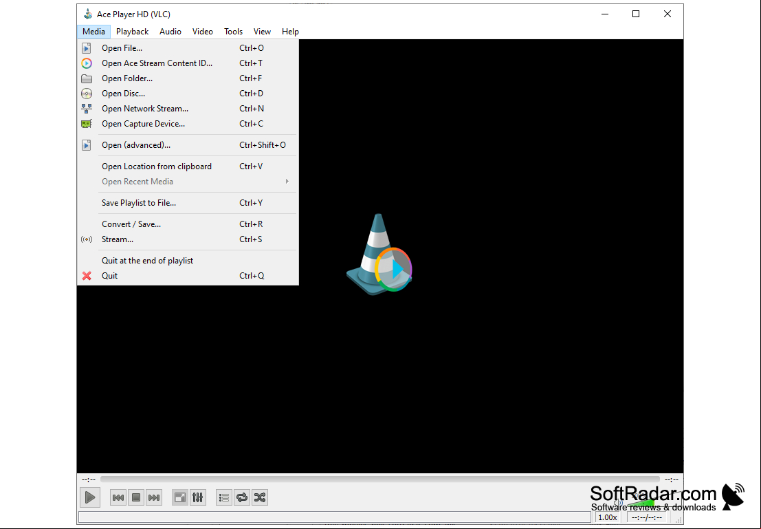Open the View menu

coord(262,32)
